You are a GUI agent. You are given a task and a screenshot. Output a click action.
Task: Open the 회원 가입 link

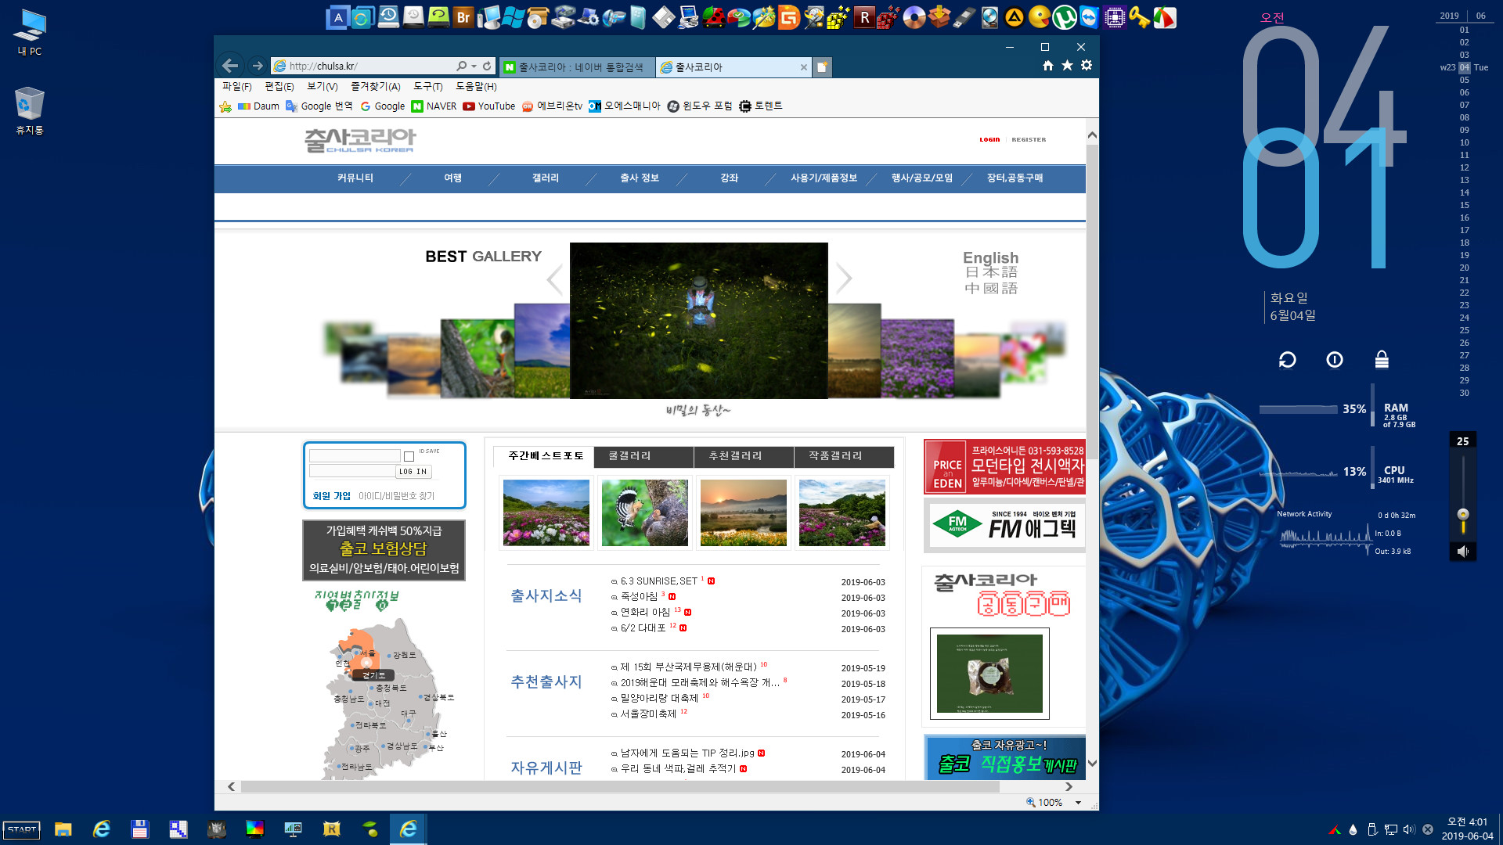332,496
